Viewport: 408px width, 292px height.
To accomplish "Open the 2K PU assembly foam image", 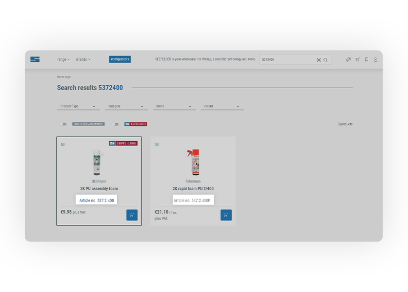I will tap(98, 162).
